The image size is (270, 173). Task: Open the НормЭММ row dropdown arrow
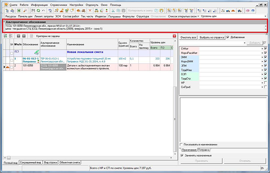(262, 62)
